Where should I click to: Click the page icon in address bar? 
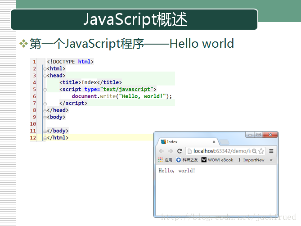coord(189,151)
